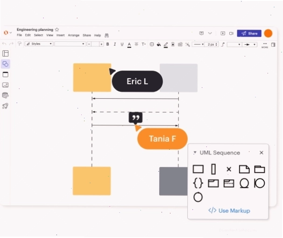Click the binoculars search icon

[x=106, y=35]
